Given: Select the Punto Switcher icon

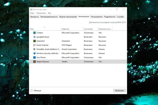Looking at the screenshot, I should pyautogui.click(x=34, y=45).
